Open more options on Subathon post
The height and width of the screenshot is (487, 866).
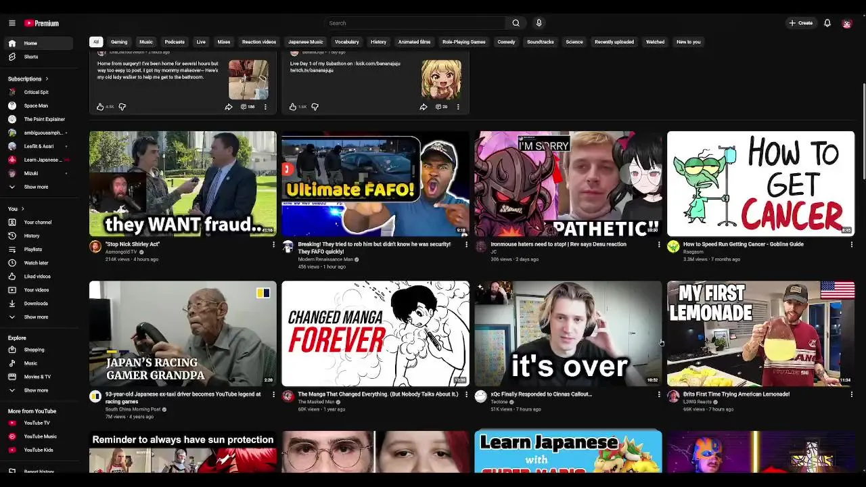(x=458, y=106)
